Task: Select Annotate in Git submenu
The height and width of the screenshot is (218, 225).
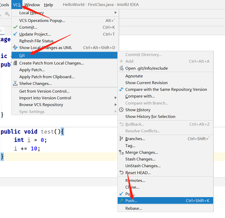Action: click(x=134, y=76)
